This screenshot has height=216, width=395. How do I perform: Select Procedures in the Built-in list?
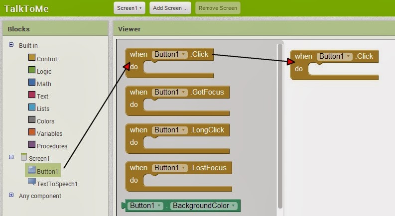(x=52, y=146)
